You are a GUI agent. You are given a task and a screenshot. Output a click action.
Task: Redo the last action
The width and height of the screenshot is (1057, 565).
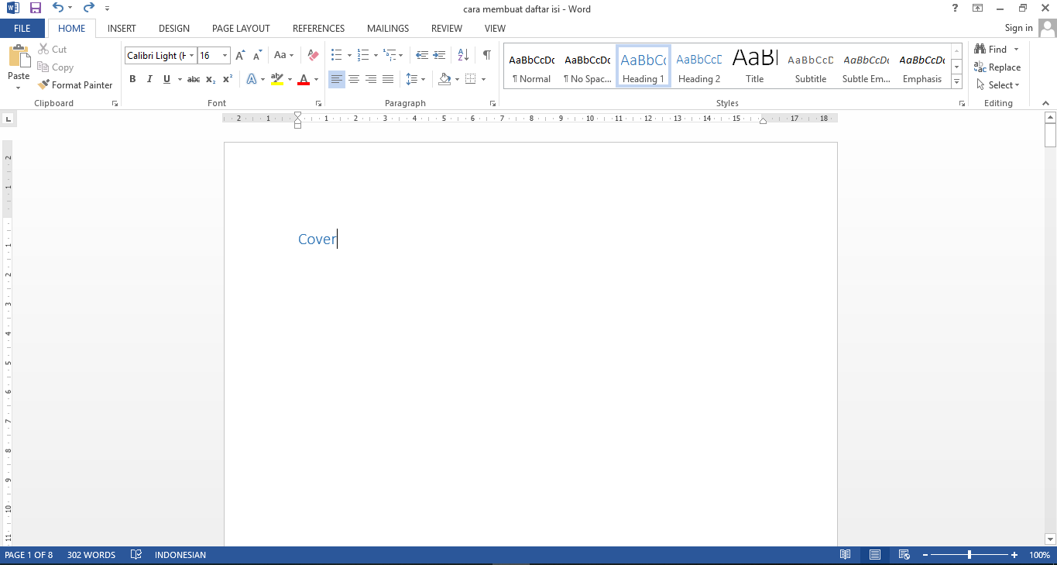coord(88,8)
